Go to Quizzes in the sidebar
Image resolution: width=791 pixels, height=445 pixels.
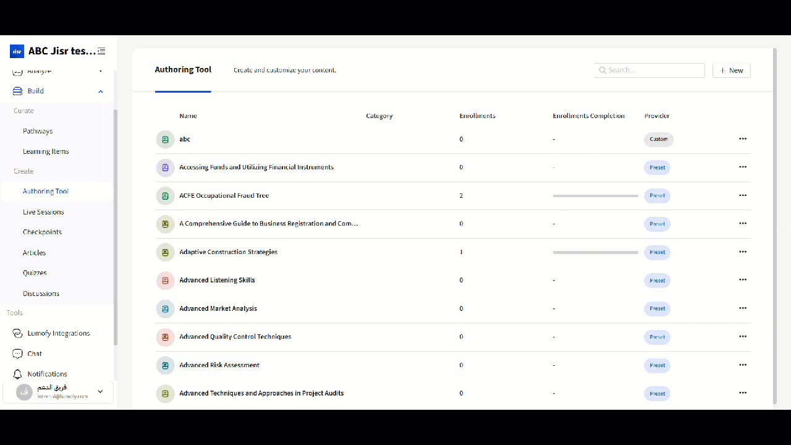pos(35,273)
